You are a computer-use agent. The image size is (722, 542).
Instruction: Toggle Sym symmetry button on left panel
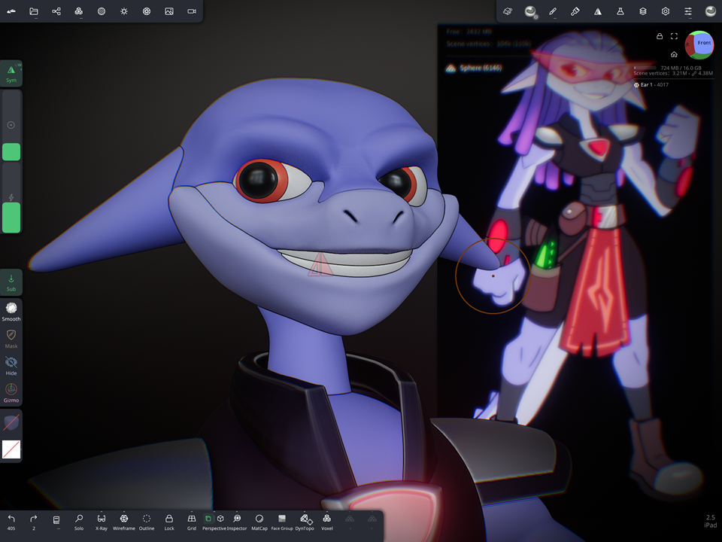point(11,74)
